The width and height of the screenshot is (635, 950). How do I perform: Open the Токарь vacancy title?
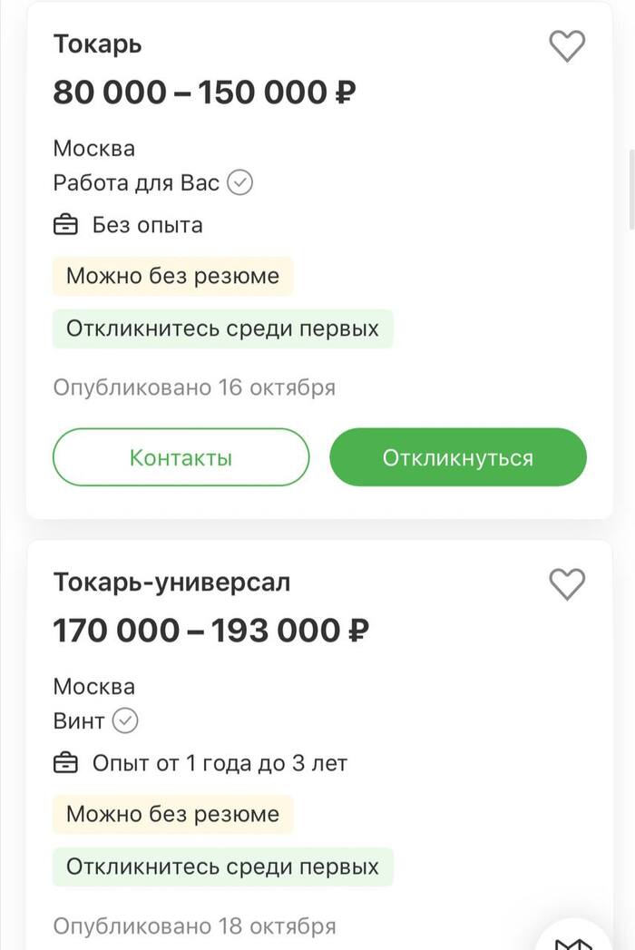(98, 44)
